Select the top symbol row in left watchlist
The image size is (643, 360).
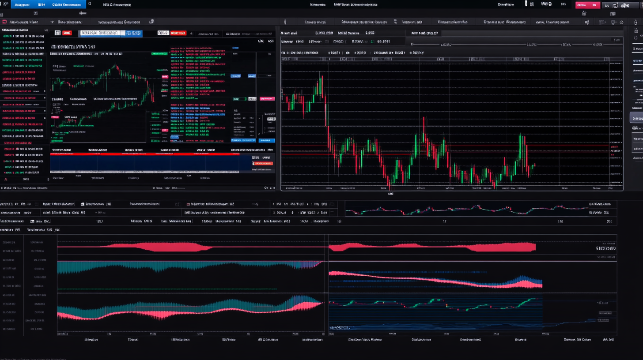coord(23,36)
